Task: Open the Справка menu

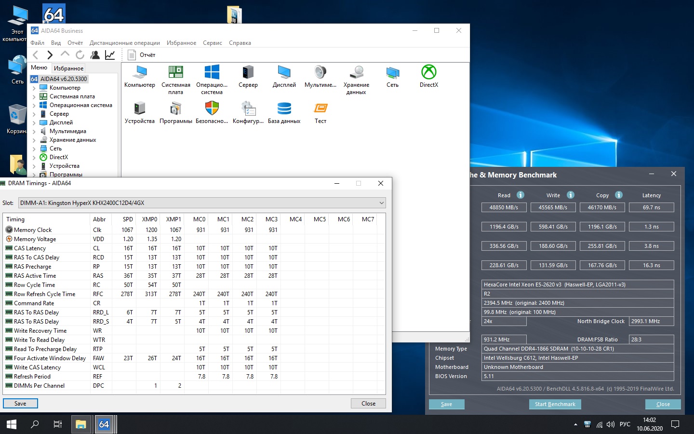Action: 240,43
